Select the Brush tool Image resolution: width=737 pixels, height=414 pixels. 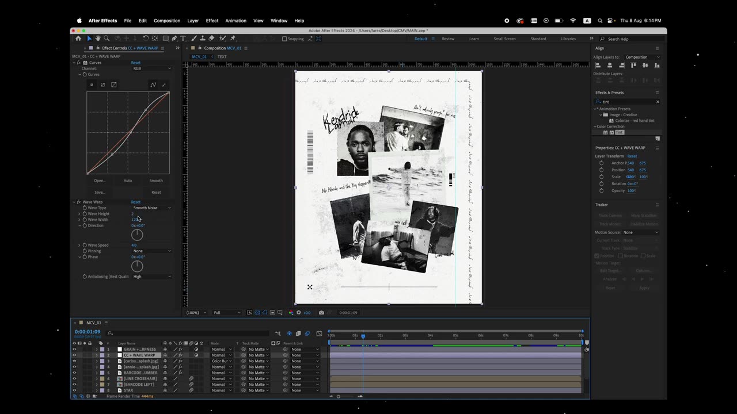(x=195, y=39)
